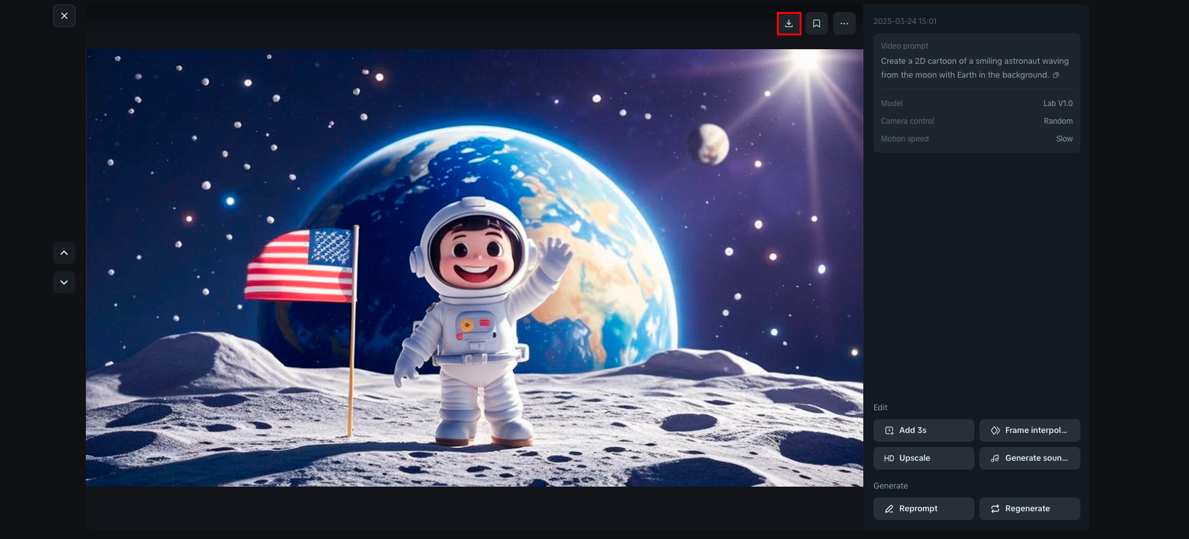Generate sound for the video

(x=1030, y=458)
